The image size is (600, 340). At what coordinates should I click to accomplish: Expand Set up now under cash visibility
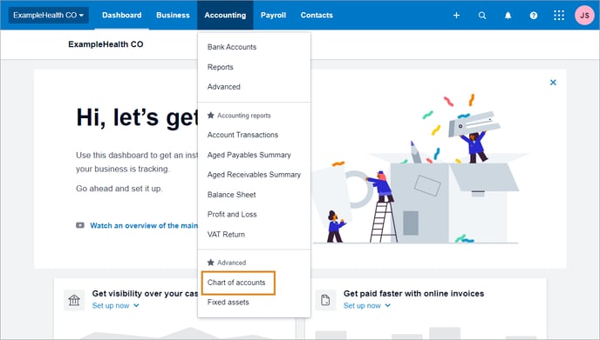click(x=116, y=306)
